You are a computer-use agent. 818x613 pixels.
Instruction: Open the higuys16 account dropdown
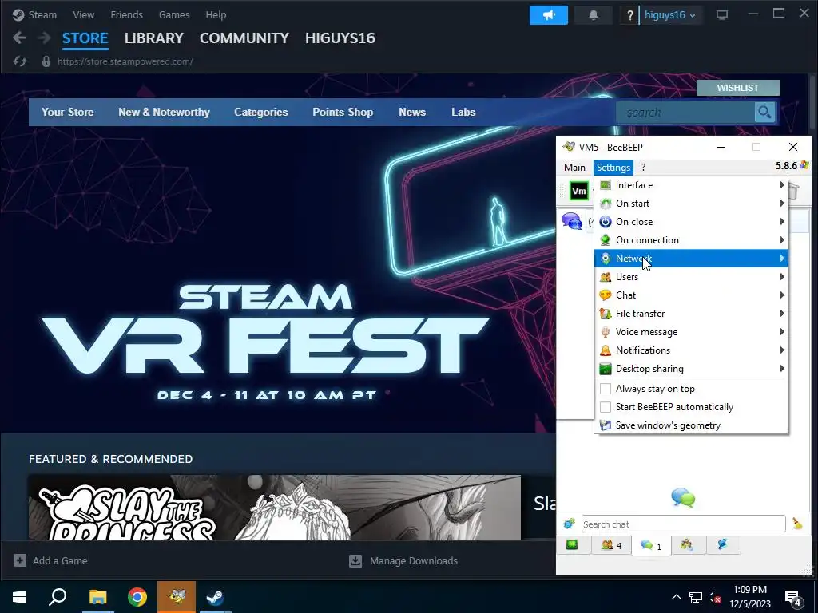pos(670,15)
